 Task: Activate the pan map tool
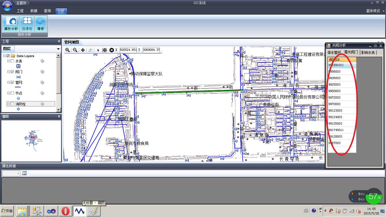(x=83, y=50)
